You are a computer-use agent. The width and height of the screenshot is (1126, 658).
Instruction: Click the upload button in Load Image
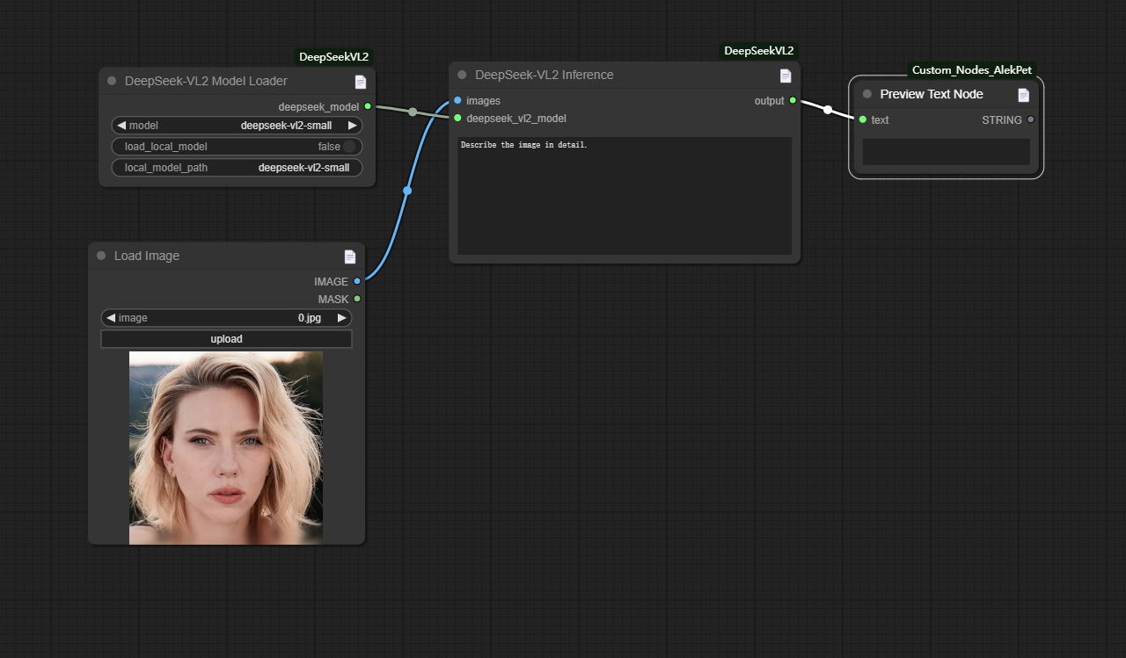click(226, 339)
